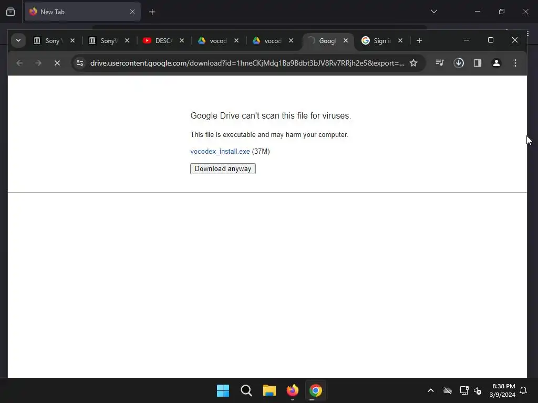Bookmark this page with the star icon
This screenshot has height=403, width=538.
413,63
